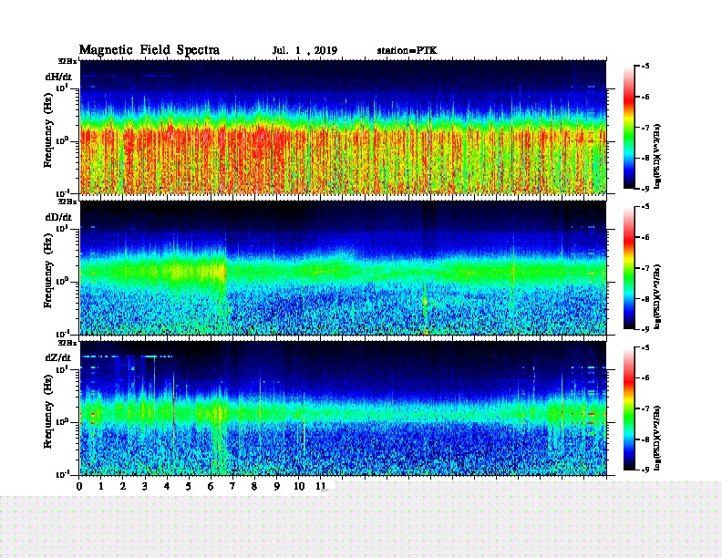Viewport: 722px width, 558px height.
Task: Open the dZ/dt spectrogram plot
Action: [343, 408]
